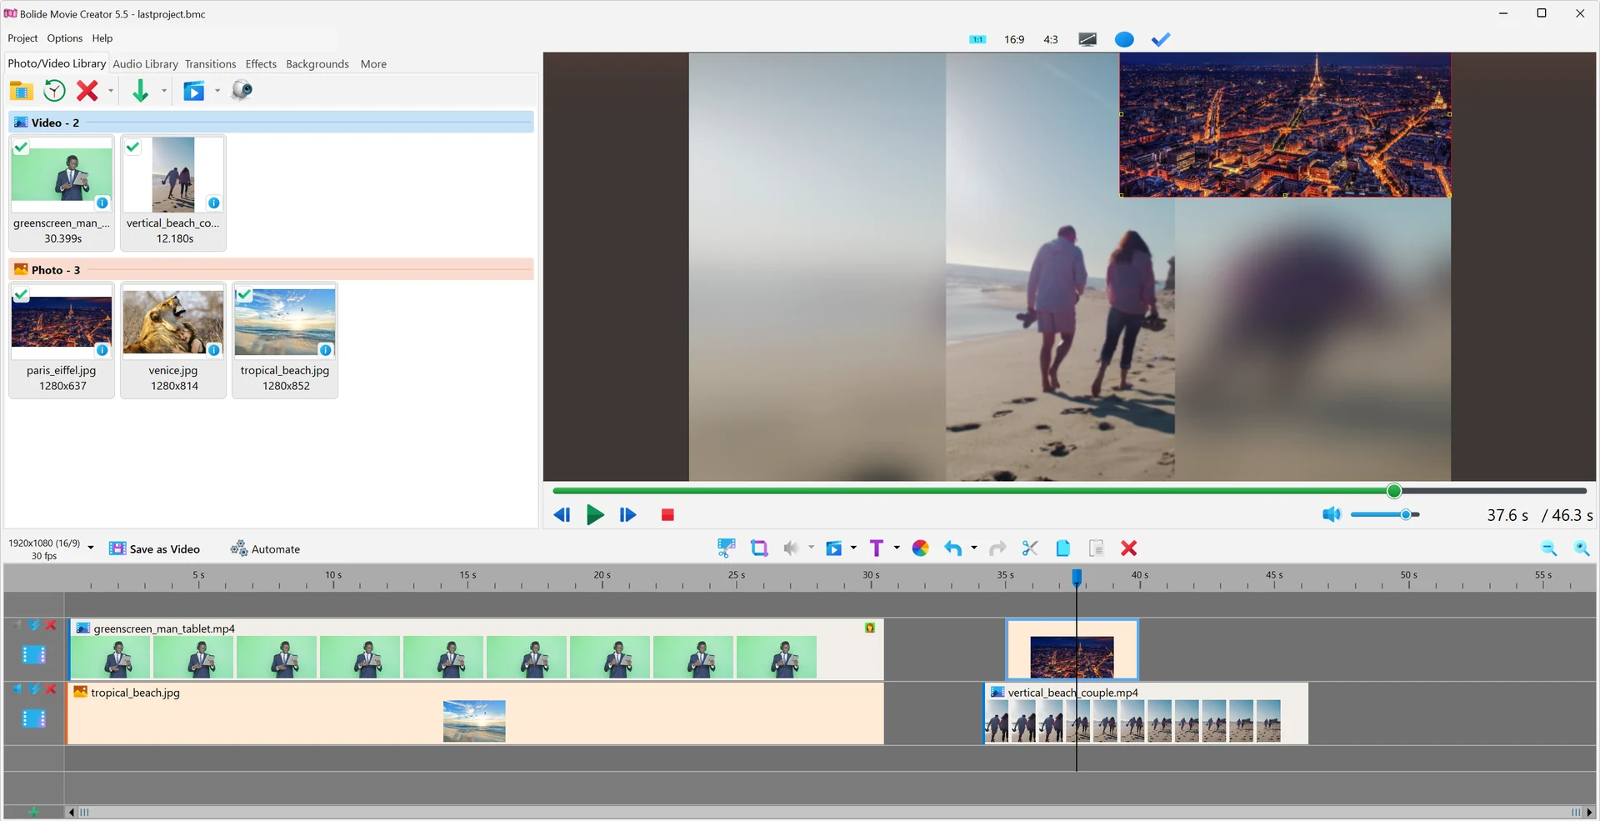
Task: Click the 1:1 aspect ratio icon
Action: 977,39
